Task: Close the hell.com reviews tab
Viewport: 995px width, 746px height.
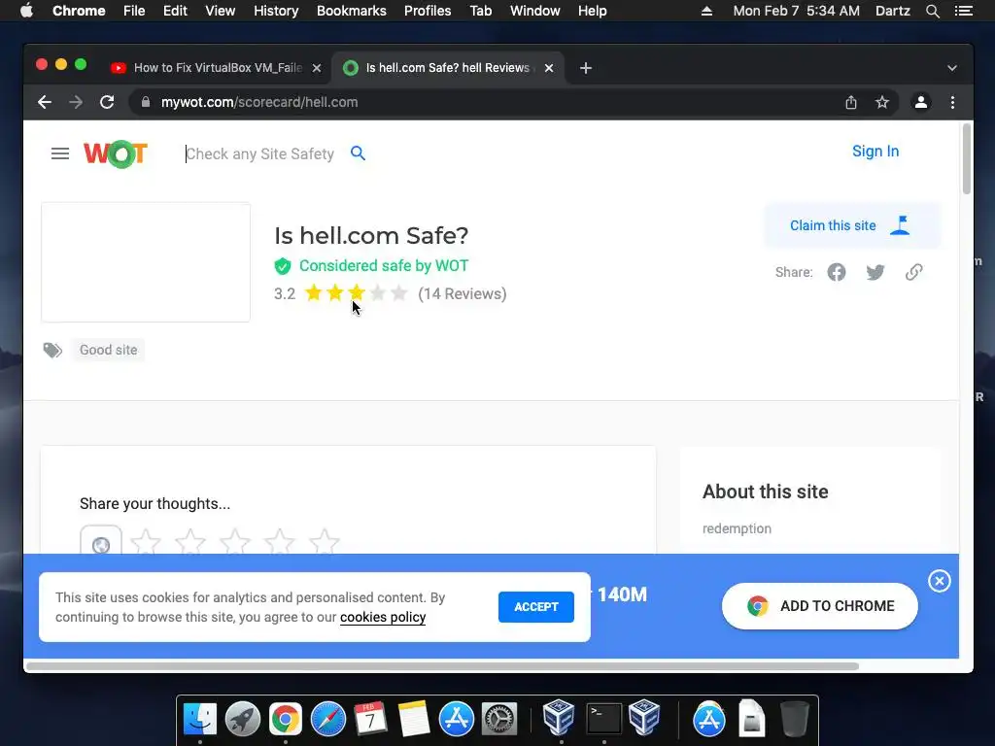Action: pyautogui.click(x=549, y=68)
